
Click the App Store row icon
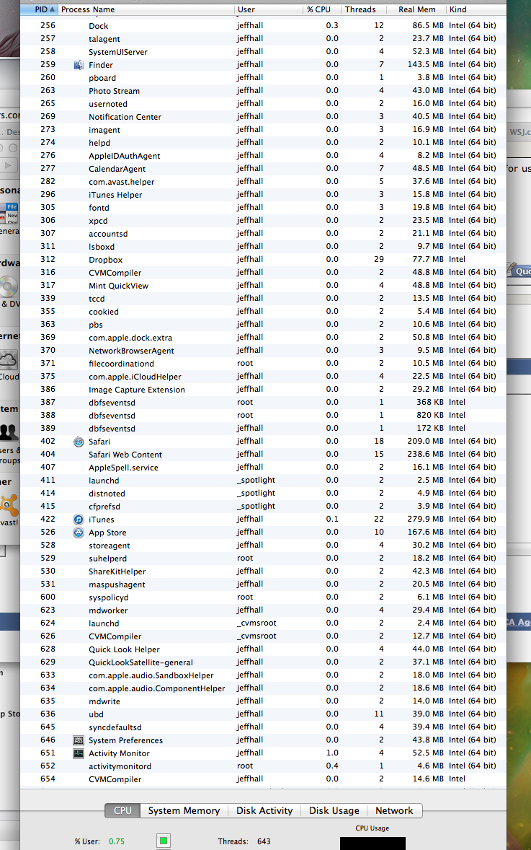[x=79, y=533]
